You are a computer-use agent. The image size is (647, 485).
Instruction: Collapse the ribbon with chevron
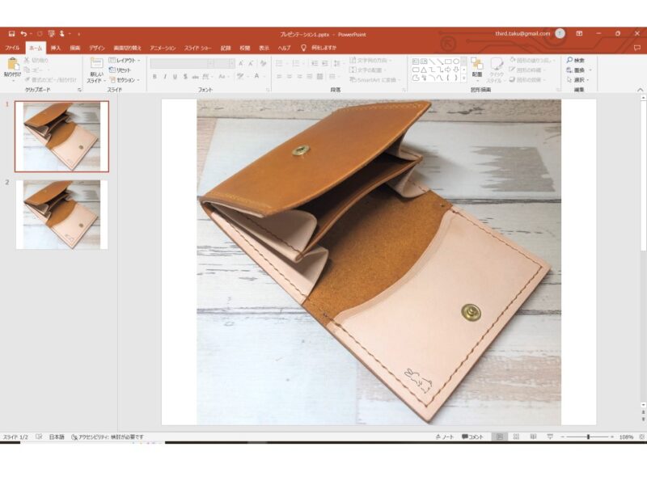coord(640,90)
